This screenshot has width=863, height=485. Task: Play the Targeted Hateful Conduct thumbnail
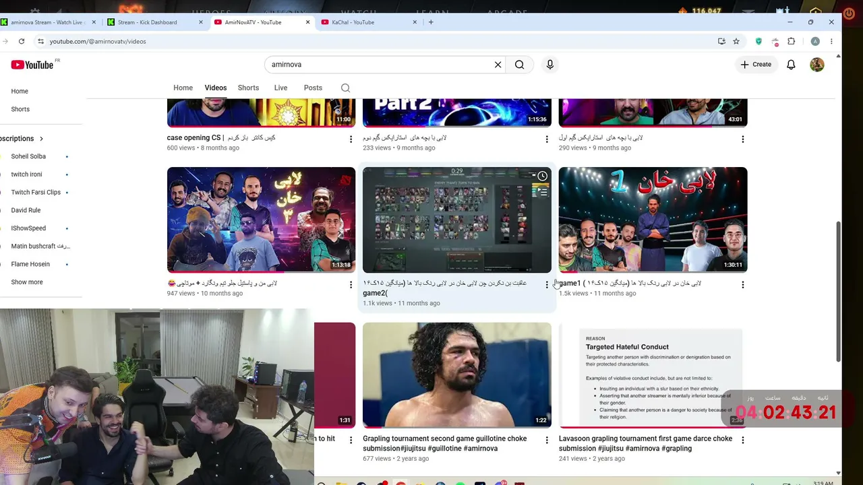tap(653, 375)
